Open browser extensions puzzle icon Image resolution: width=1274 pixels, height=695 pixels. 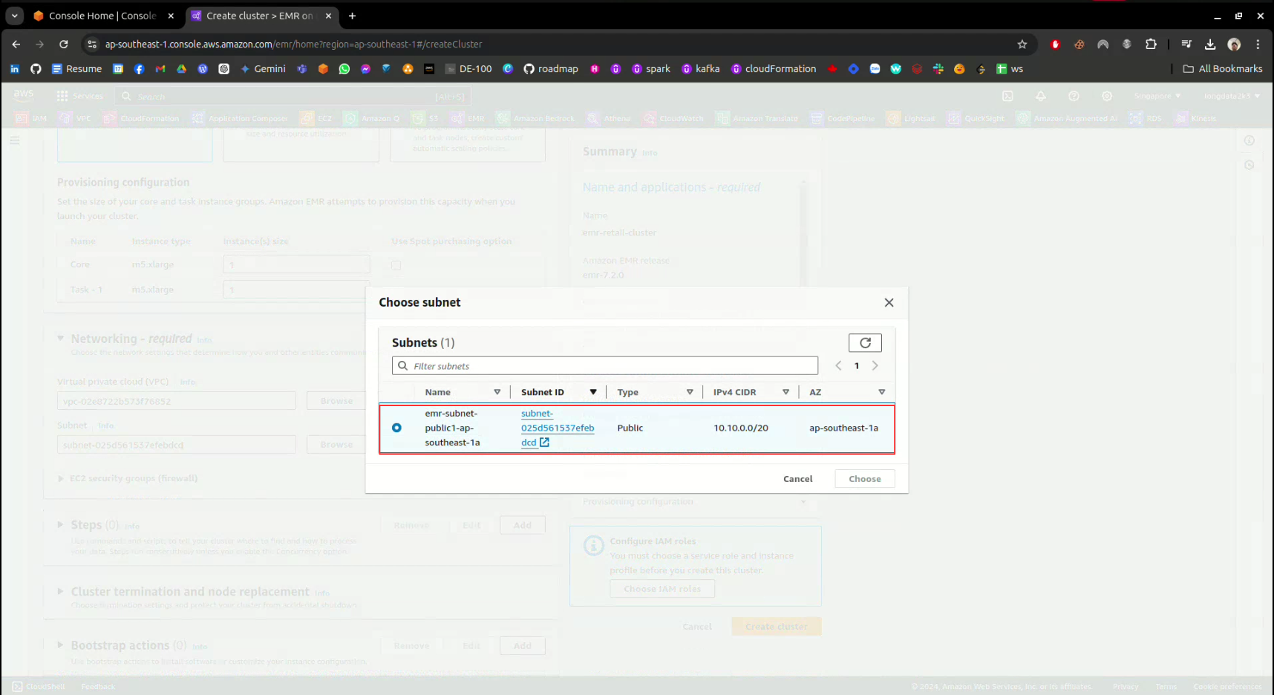tap(1151, 45)
